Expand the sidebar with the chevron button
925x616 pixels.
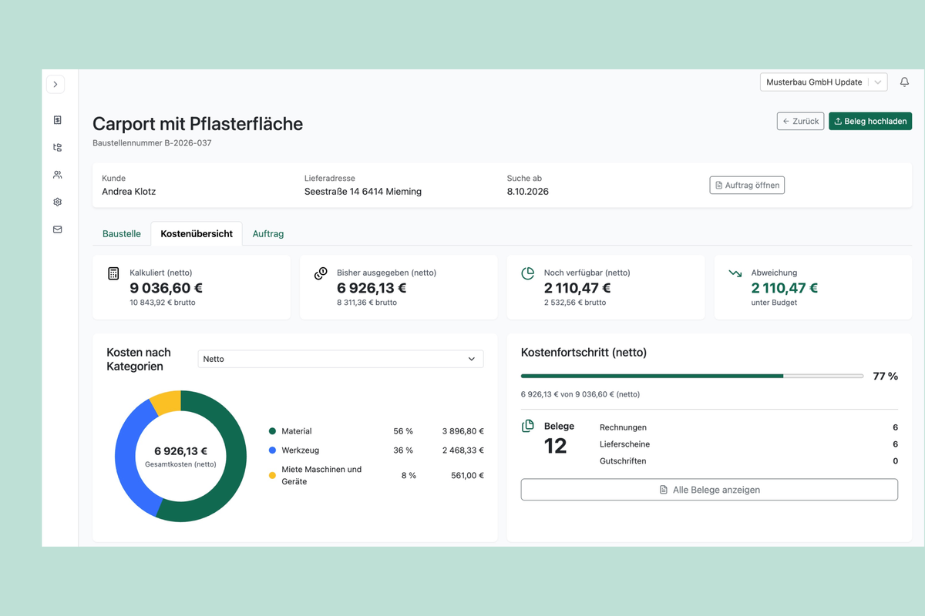[x=55, y=84]
